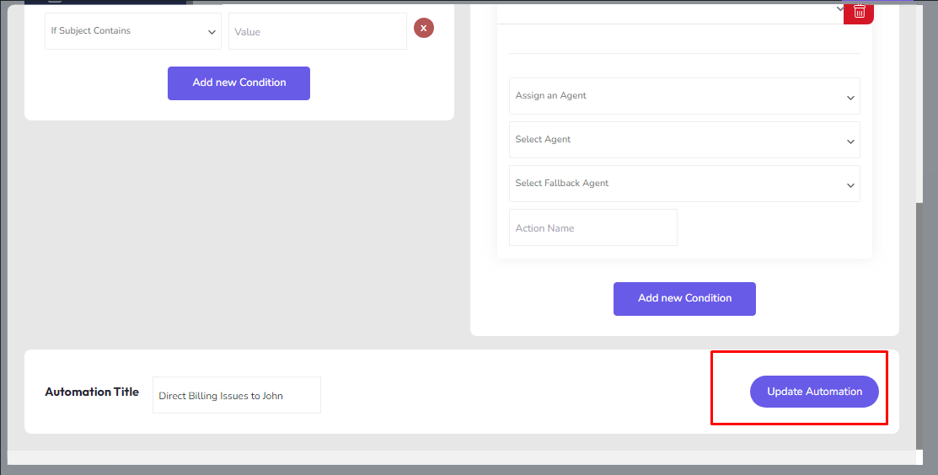This screenshot has width=938, height=475.
Task: Click the Automation Title text field
Action: [237, 395]
